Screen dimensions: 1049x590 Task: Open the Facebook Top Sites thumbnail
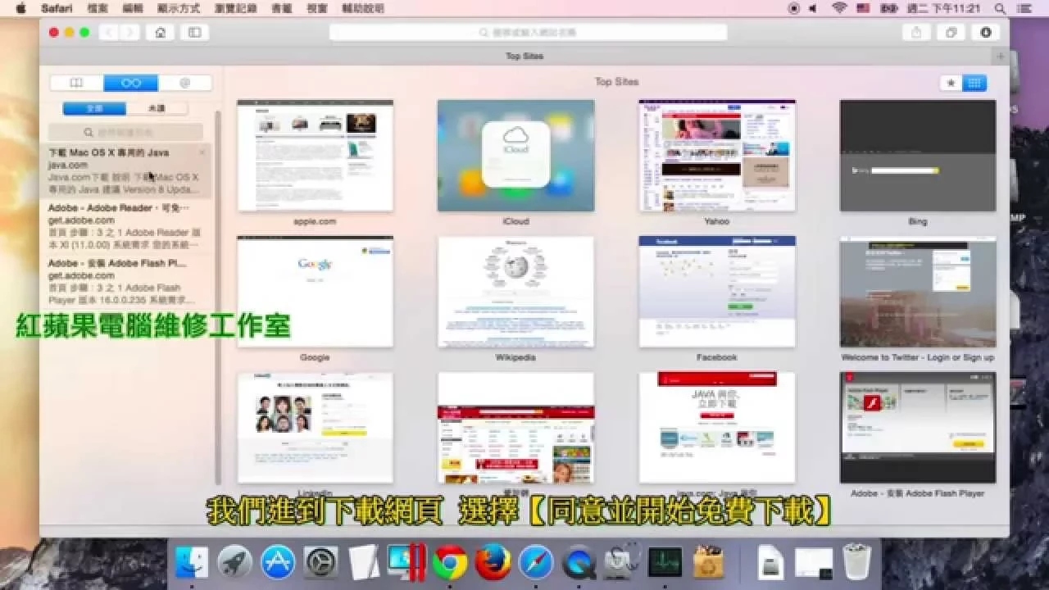point(716,292)
